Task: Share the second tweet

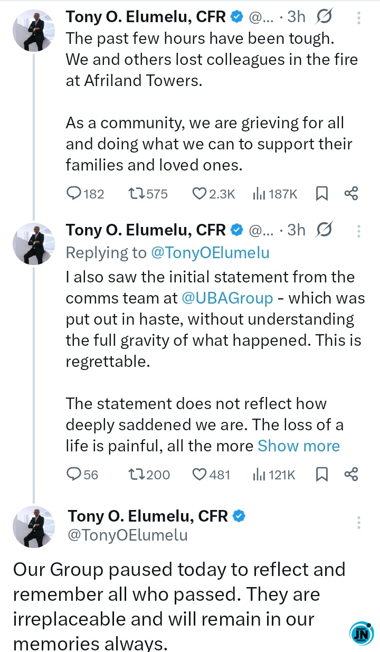Action: [x=351, y=475]
